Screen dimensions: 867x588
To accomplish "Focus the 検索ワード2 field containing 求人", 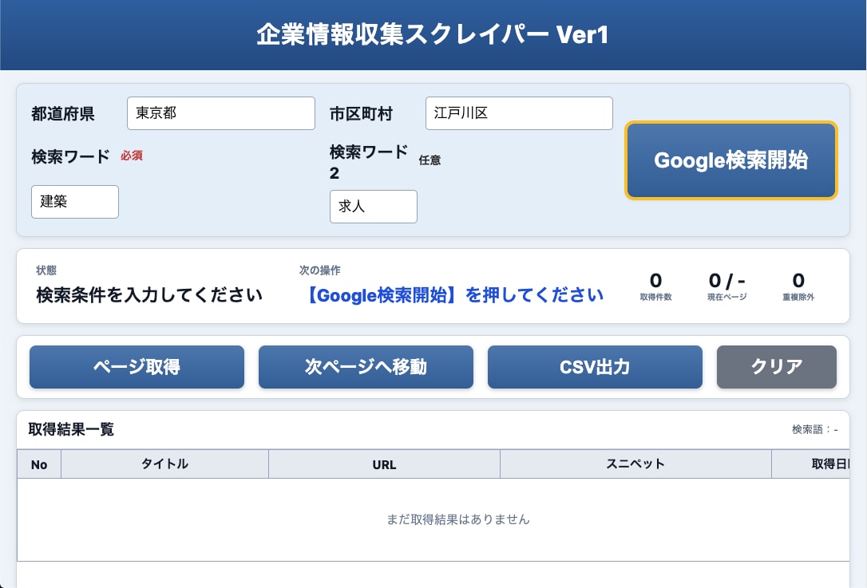I will point(374,207).
